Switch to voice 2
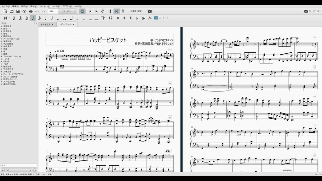Screen dimensions: 322x181 [x=160, y=18]
